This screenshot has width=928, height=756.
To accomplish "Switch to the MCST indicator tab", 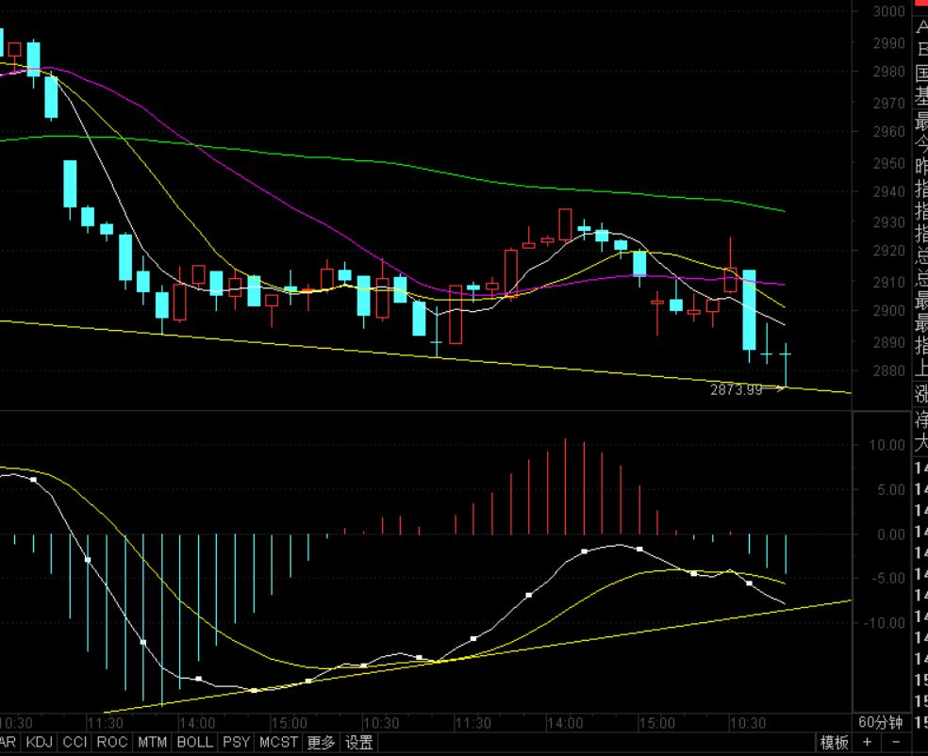I will coord(279,743).
